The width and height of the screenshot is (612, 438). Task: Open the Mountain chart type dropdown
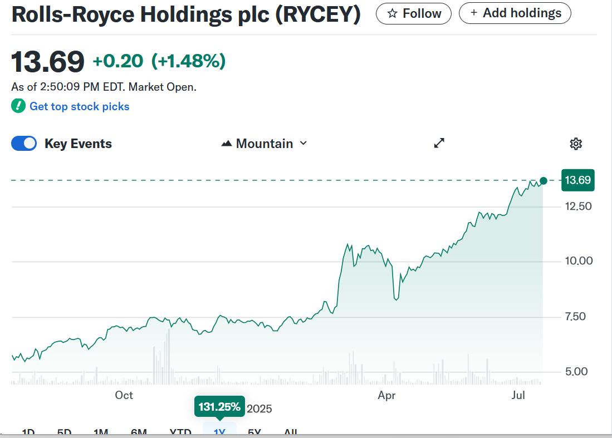[265, 144]
